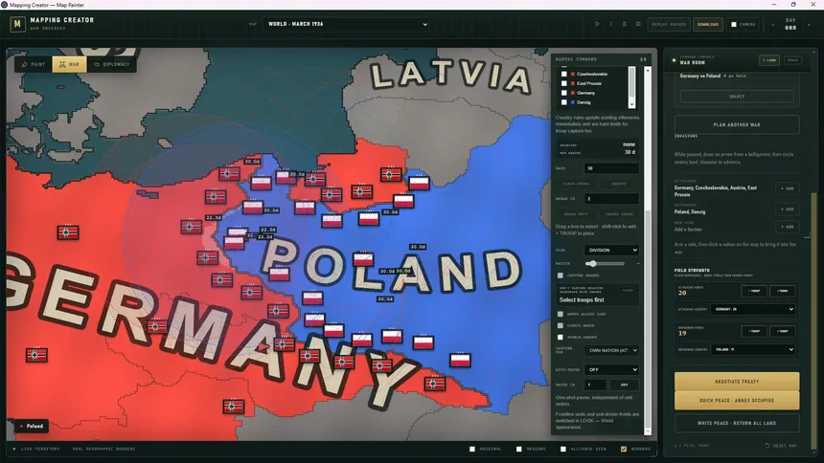This screenshot has width=824, height=463.
Task: Click the Set pause button
Action: pyautogui.click(x=625, y=385)
